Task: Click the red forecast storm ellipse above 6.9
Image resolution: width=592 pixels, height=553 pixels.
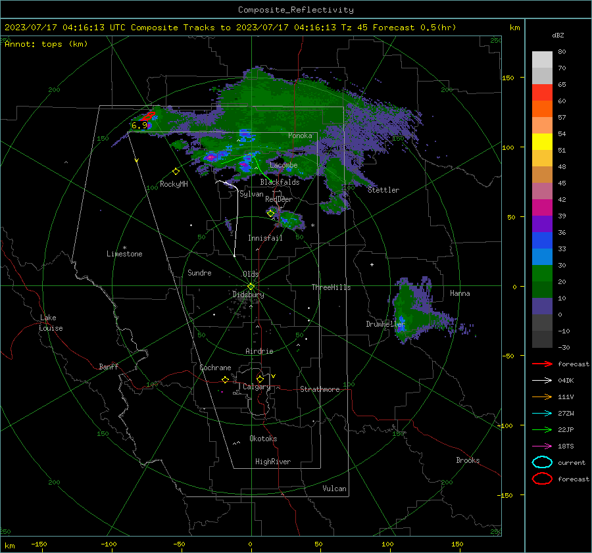Action: click(x=149, y=116)
